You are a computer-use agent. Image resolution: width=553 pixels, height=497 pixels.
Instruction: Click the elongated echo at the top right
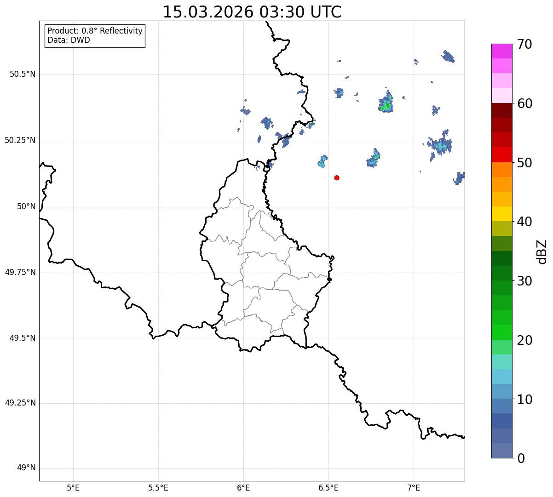[448, 56]
